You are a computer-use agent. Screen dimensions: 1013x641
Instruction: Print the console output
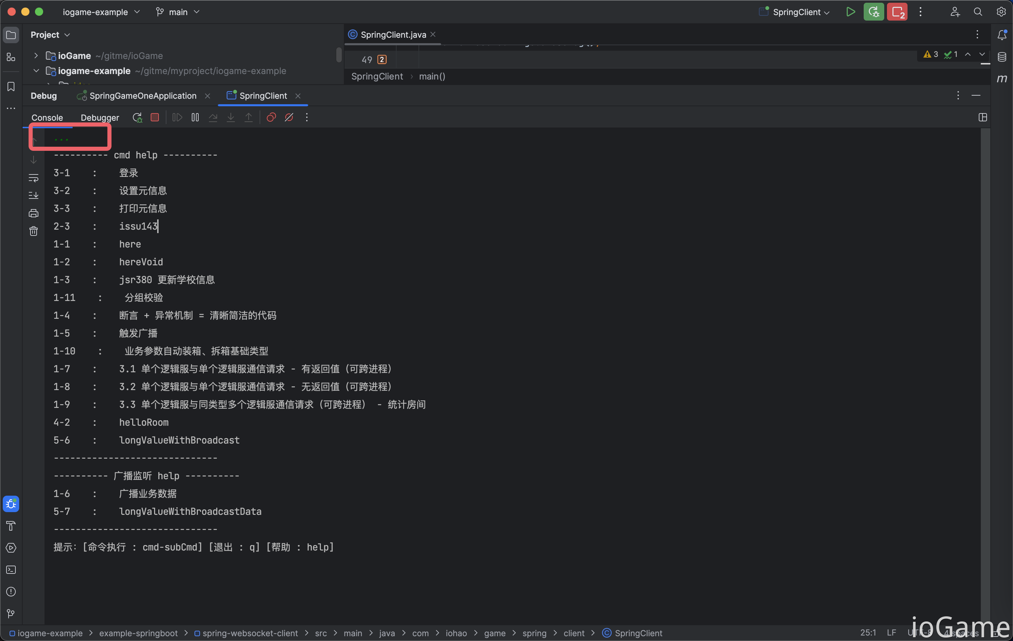[34, 214]
